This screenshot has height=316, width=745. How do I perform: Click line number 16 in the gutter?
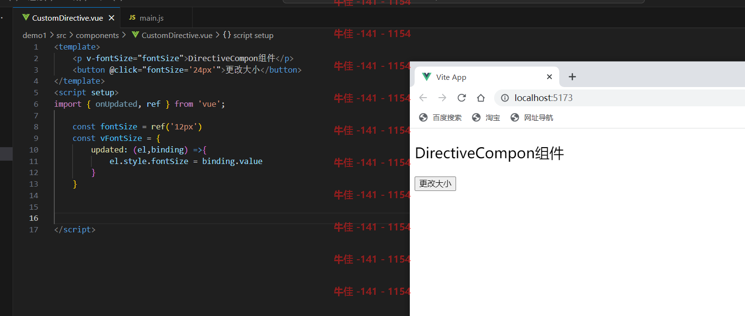tap(34, 218)
